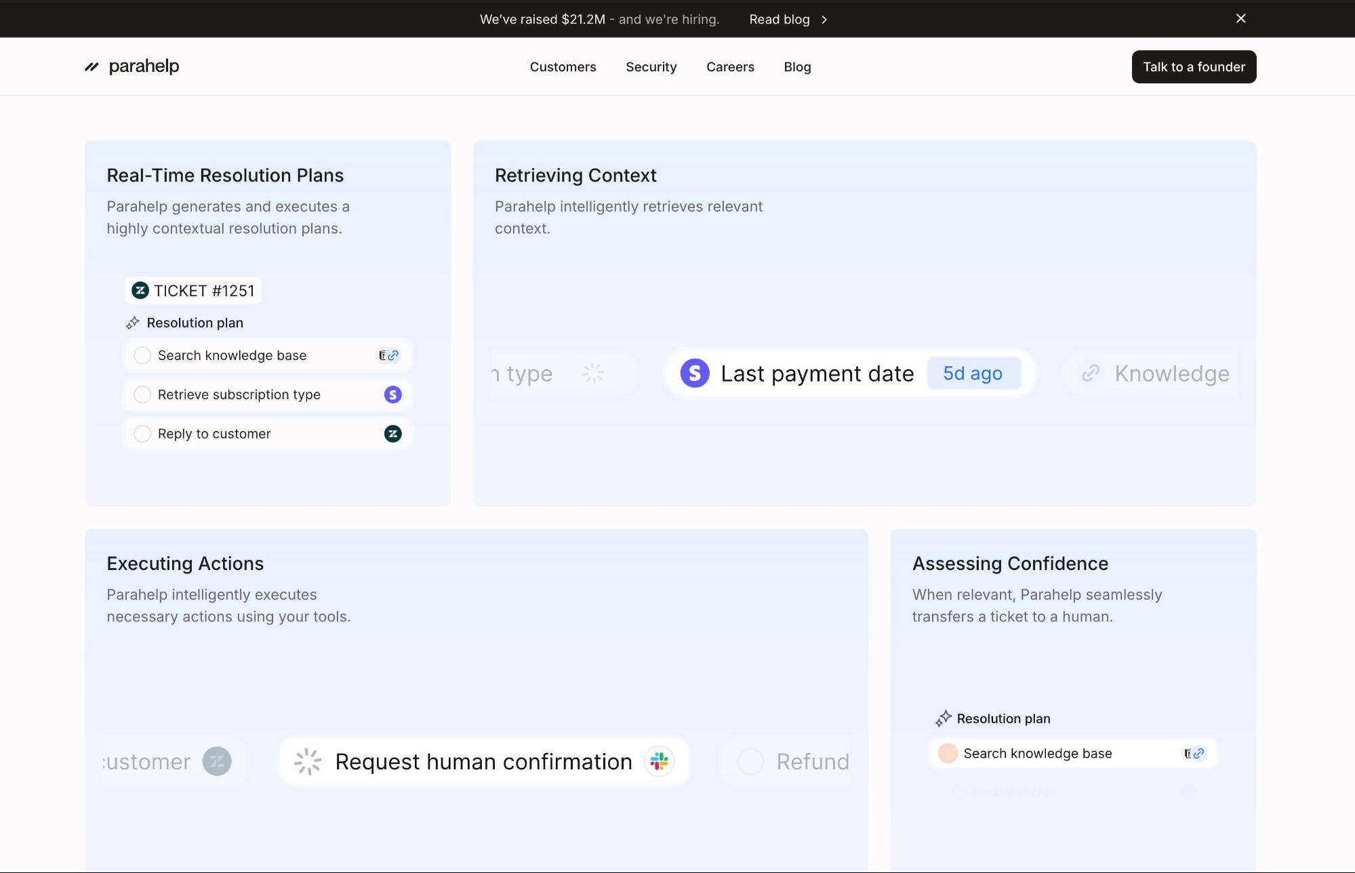Image resolution: width=1355 pixels, height=873 pixels.
Task: Follow the Read blog link in banner
Action: tap(779, 20)
